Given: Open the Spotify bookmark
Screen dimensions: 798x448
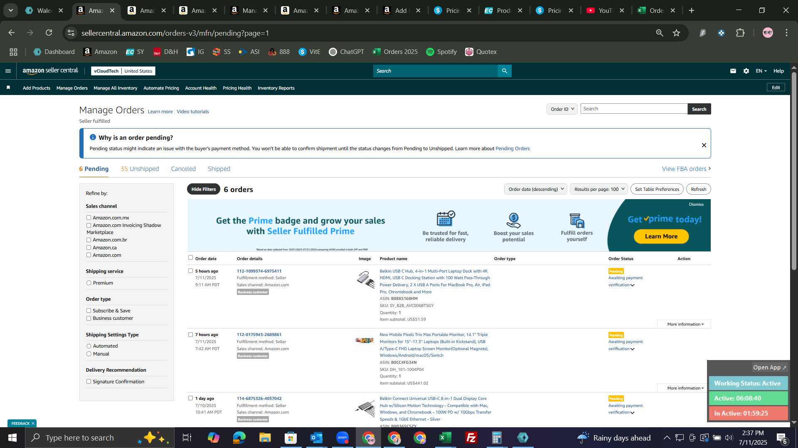Looking at the screenshot, I should pos(441,52).
